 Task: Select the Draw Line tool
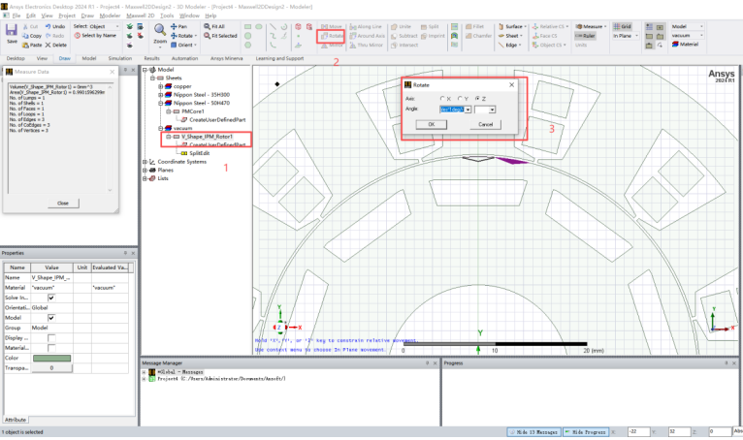[273, 26]
